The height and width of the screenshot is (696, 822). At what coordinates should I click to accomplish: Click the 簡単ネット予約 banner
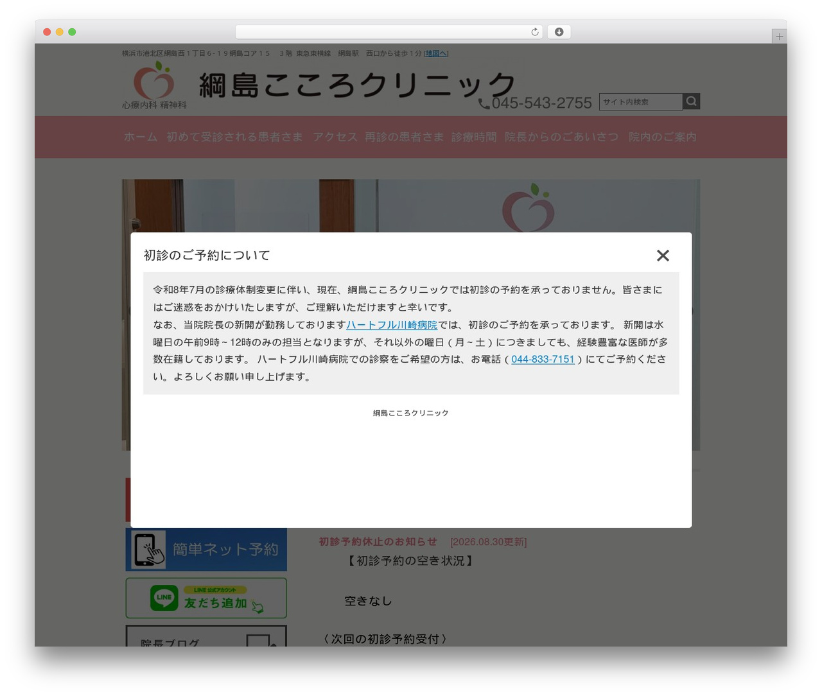(206, 550)
